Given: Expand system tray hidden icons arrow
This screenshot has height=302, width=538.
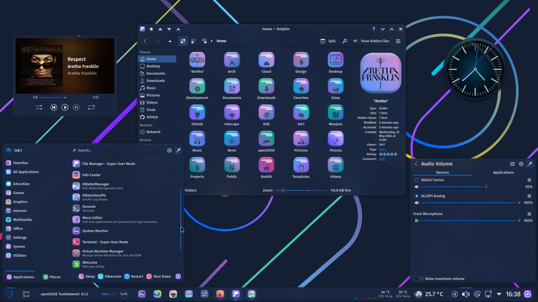Looking at the screenshot, I should tap(499, 294).
